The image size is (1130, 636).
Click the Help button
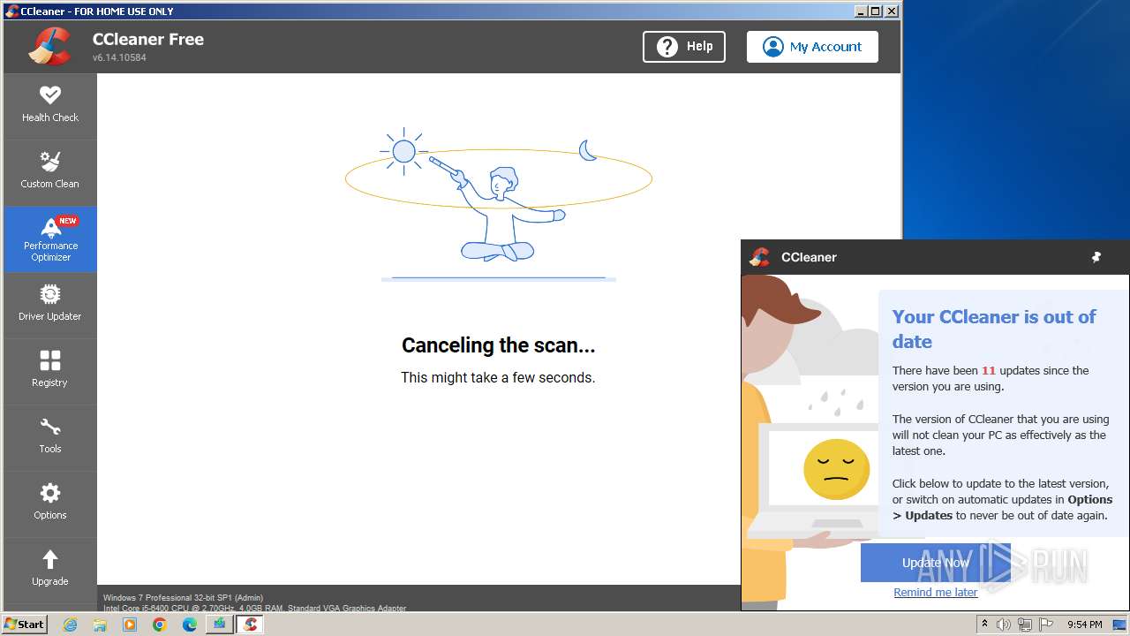coord(684,47)
